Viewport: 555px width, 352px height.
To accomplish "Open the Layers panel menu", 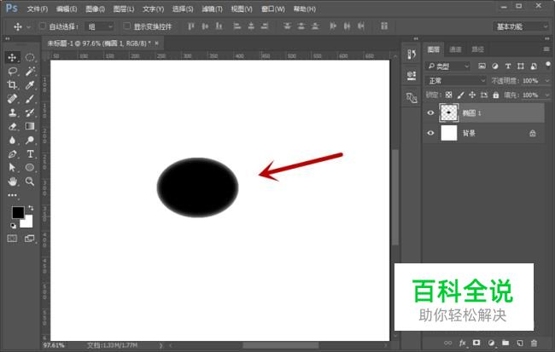I will tap(546, 49).
